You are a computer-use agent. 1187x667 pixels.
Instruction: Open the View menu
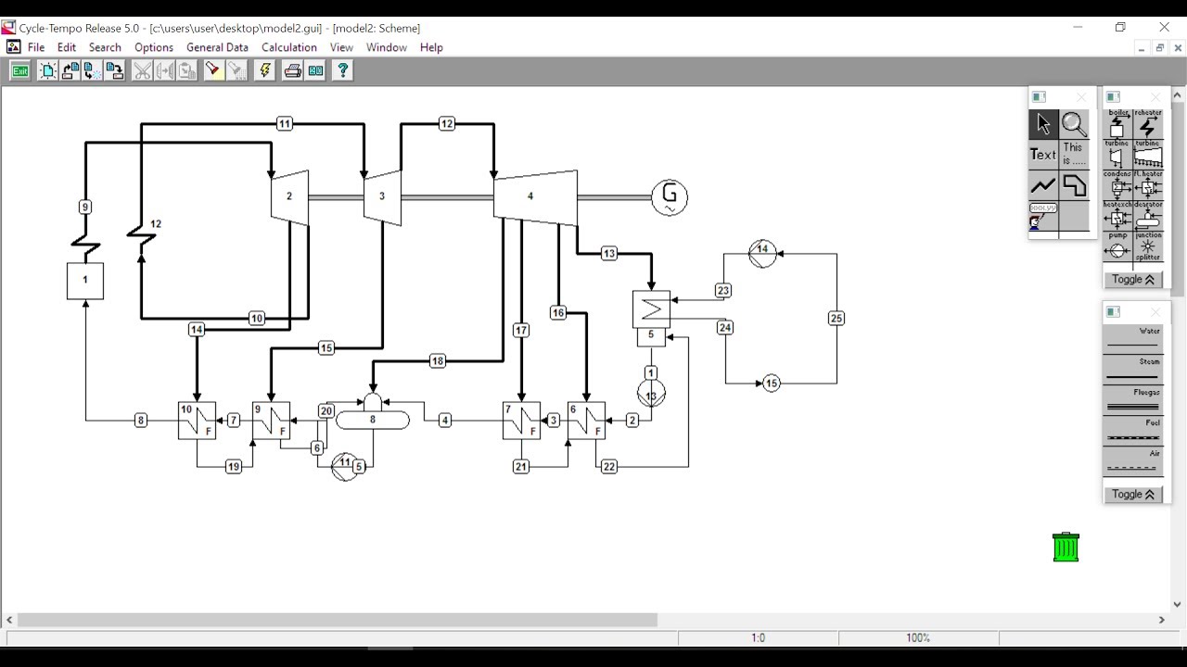pos(341,47)
